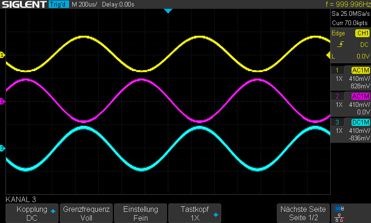
Task: Select the magenta channel 2 ground marker
Action: pyautogui.click(x=2, y=101)
